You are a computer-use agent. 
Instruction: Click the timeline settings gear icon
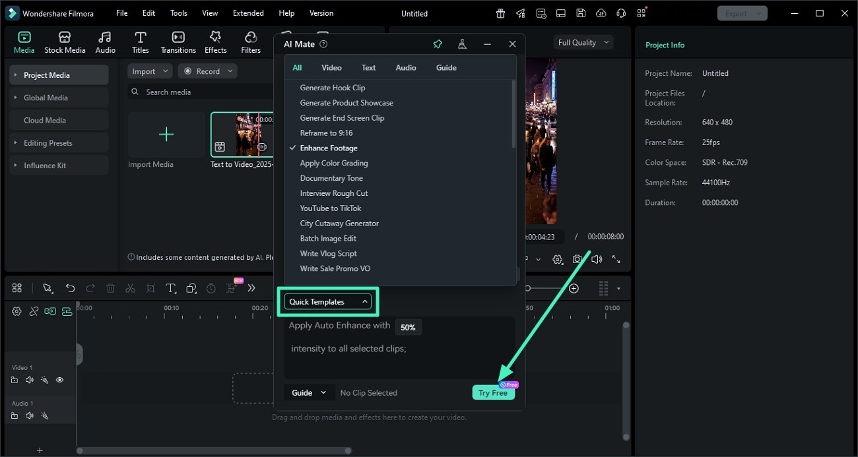(17, 311)
